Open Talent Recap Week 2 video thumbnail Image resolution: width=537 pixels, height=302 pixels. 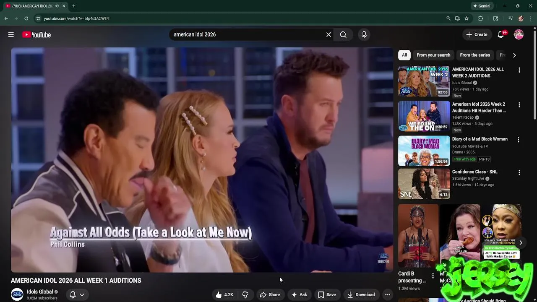coord(424,116)
